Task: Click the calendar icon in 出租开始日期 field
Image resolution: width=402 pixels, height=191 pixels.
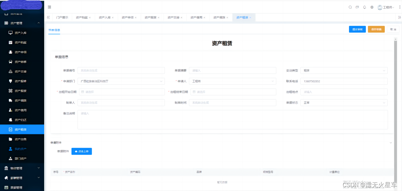Action: 83,92
